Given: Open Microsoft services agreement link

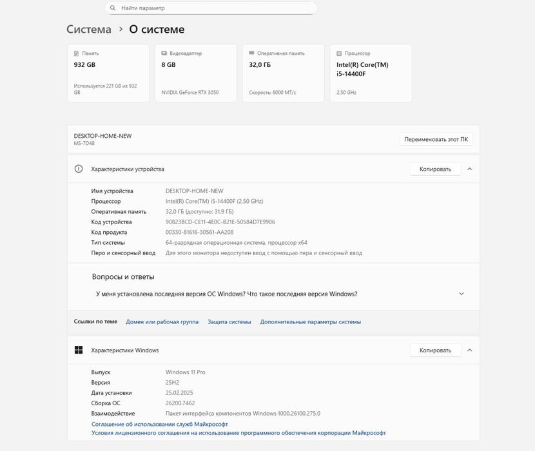Looking at the screenshot, I should (x=160, y=424).
